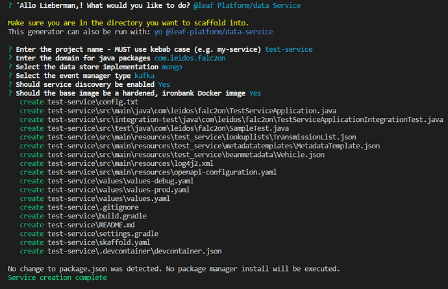
Task: Click the 'Enter the domain for java packages' prompt
Action: click(x=83, y=58)
